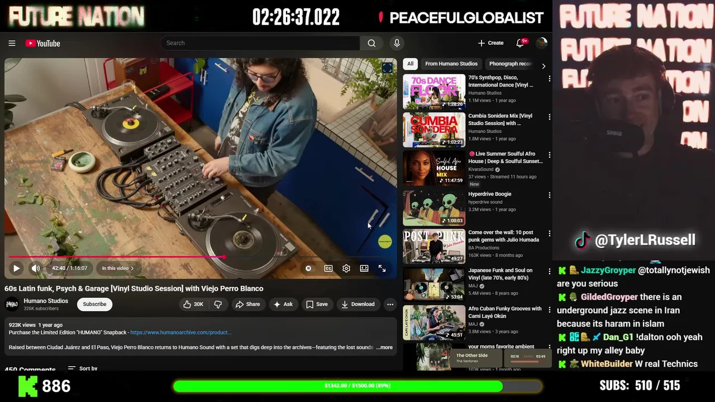Open the Create button
715x402 pixels.
pos(490,43)
